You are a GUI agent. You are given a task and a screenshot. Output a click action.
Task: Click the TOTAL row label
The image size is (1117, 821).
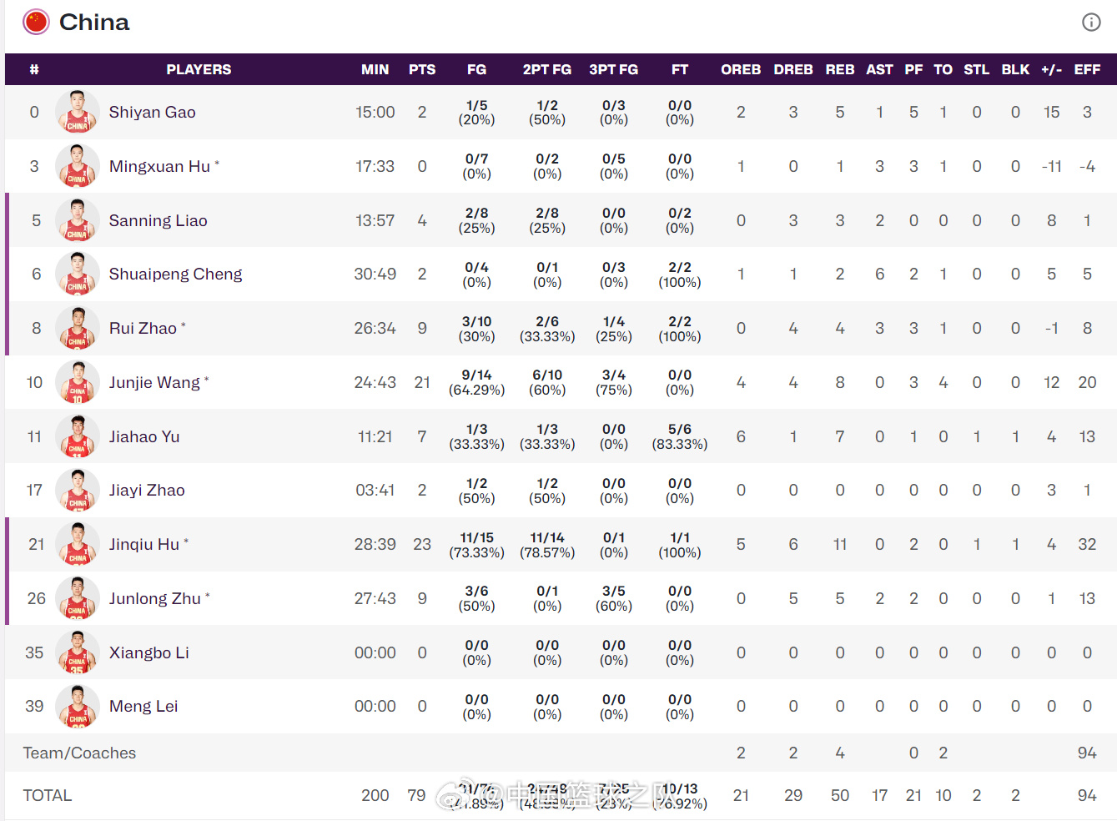click(x=48, y=795)
